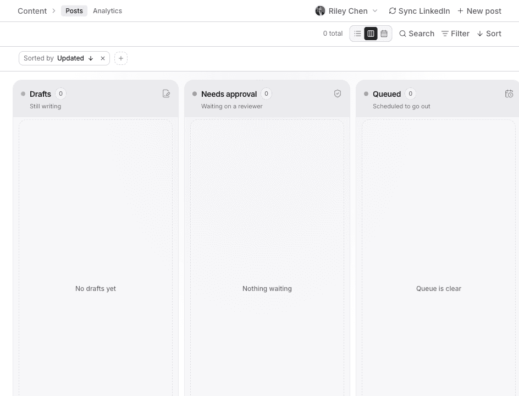Click the Queued column title
Screen dimensions: 519x396
387,94
